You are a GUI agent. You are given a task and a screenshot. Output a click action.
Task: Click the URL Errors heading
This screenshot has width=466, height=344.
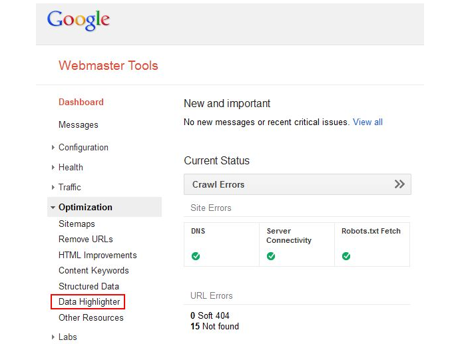click(x=212, y=296)
